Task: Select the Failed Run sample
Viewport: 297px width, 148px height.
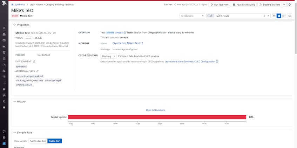Action: [x=55, y=141]
